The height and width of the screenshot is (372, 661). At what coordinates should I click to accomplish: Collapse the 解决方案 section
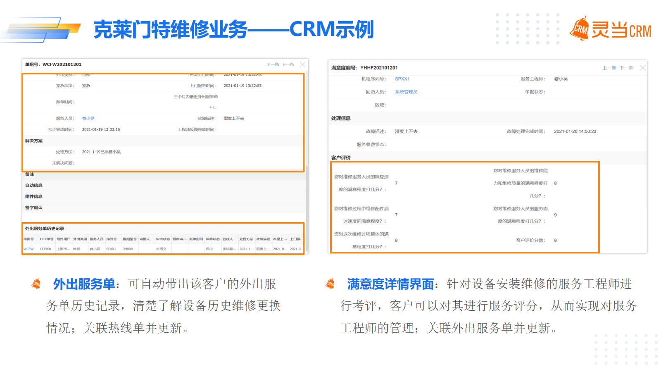34,141
